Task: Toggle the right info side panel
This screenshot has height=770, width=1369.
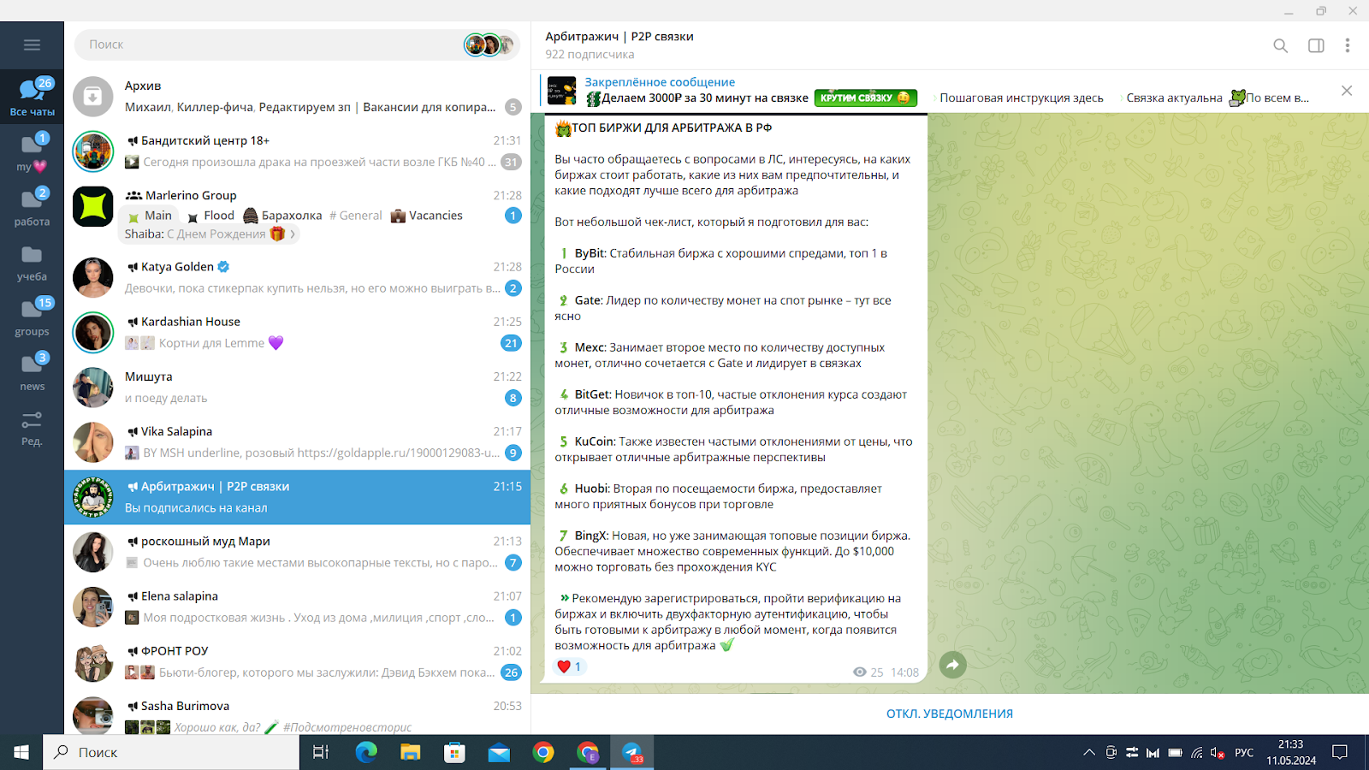Action: click(x=1316, y=45)
